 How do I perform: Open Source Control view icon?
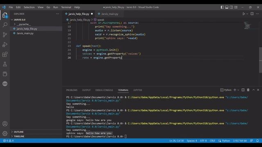(5, 35)
